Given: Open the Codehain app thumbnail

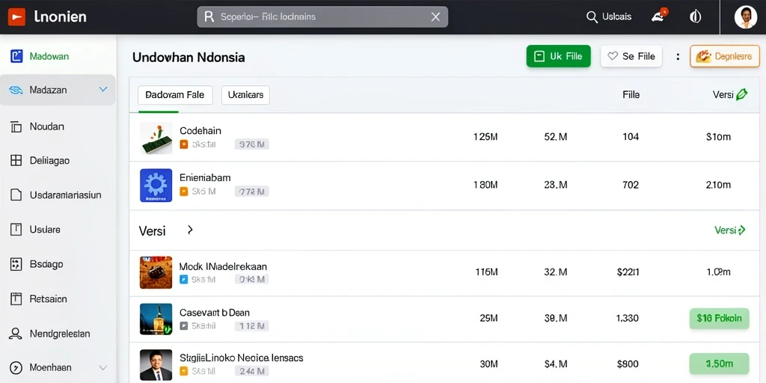Looking at the screenshot, I should pos(156,138).
